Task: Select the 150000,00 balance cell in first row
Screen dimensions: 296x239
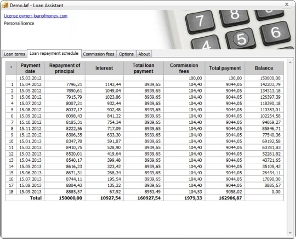Action: click(x=264, y=78)
